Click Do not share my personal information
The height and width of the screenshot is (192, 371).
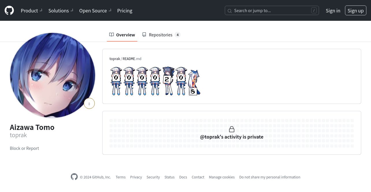[270, 177]
